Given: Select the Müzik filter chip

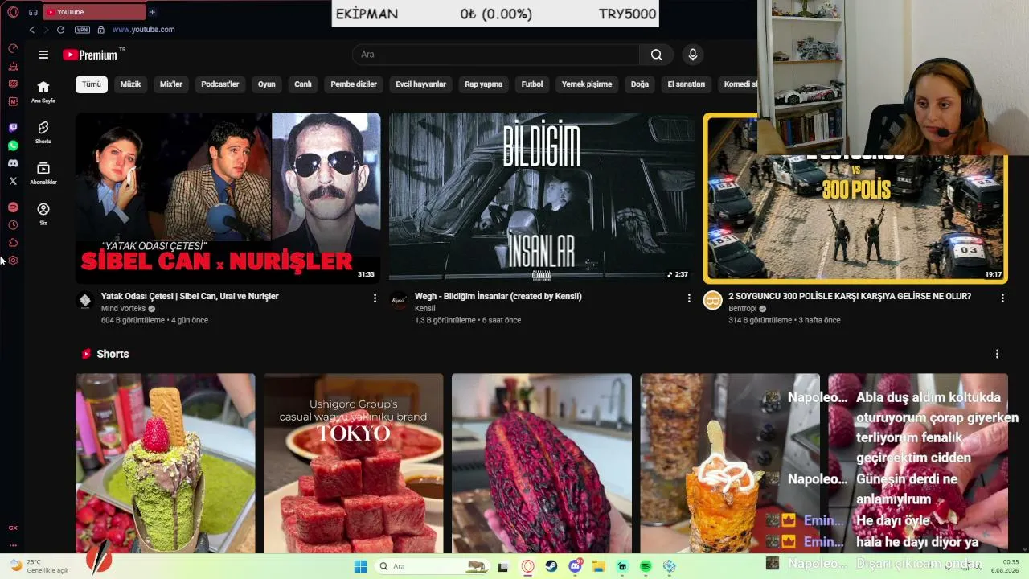Looking at the screenshot, I should click(x=130, y=84).
